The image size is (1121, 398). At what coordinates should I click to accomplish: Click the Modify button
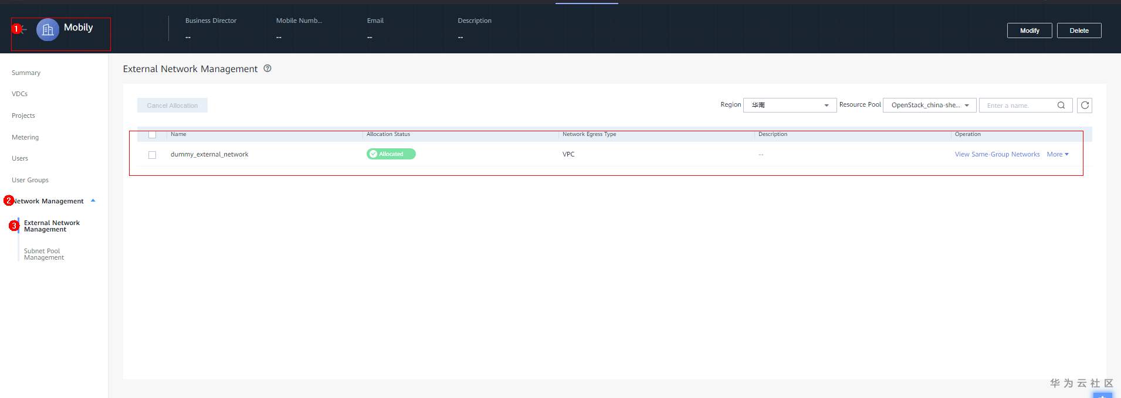(1029, 30)
